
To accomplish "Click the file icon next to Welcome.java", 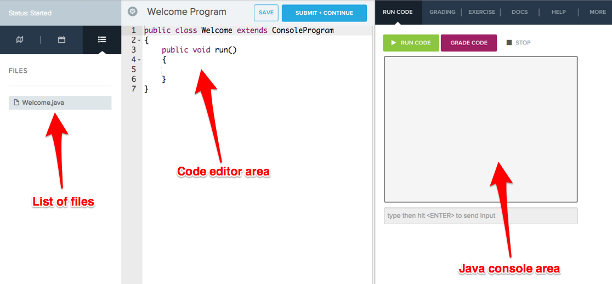I will coord(16,103).
